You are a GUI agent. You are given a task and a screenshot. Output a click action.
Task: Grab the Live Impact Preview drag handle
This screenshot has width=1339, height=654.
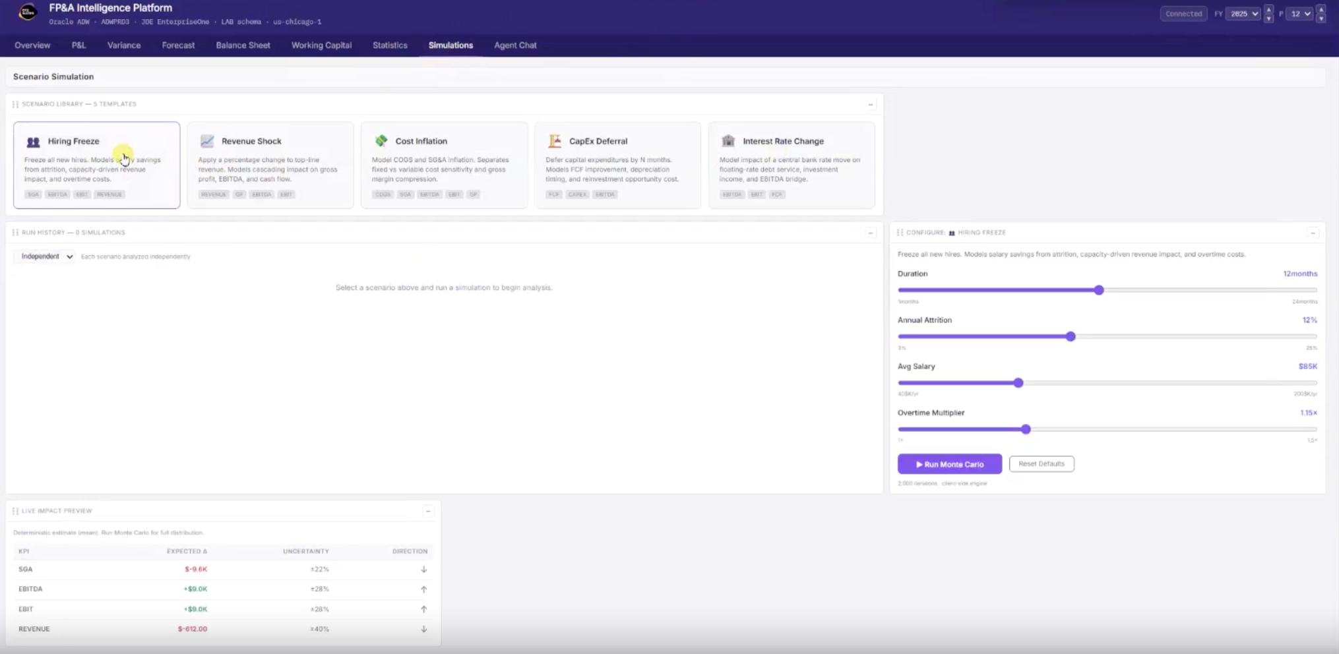(15, 511)
